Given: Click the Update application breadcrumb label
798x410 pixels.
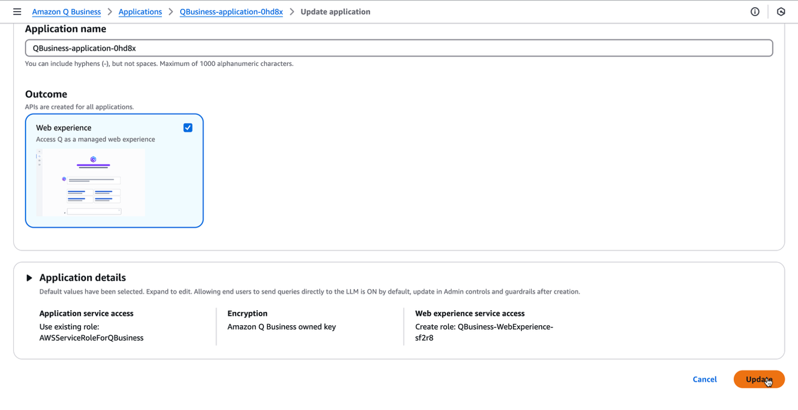Looking at the screenshot, I should pyautogui.click(x=335, y=11).
